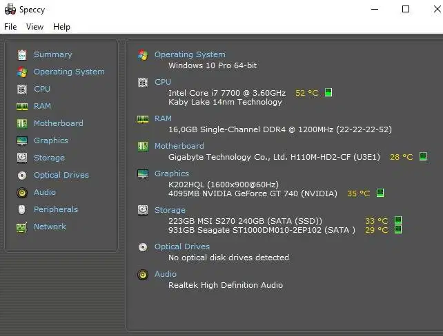Click the motherboard temperature indicator beside 28 °C
Screen dimensions: 443x336
[423, 156]
